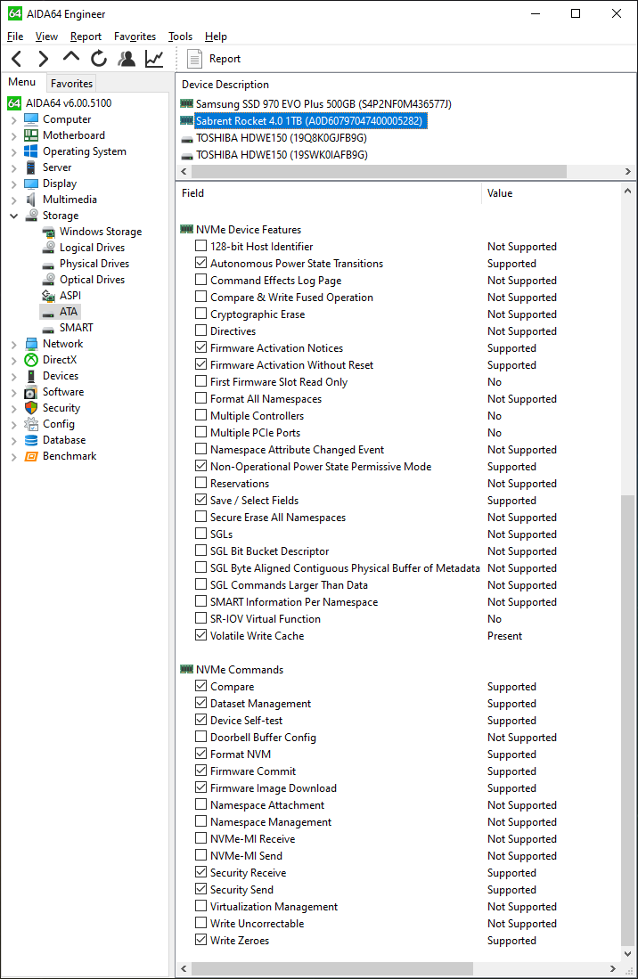Select the Multimedia speaker icon
Viewport: 638px width, 979px height.
coord(31,200)
